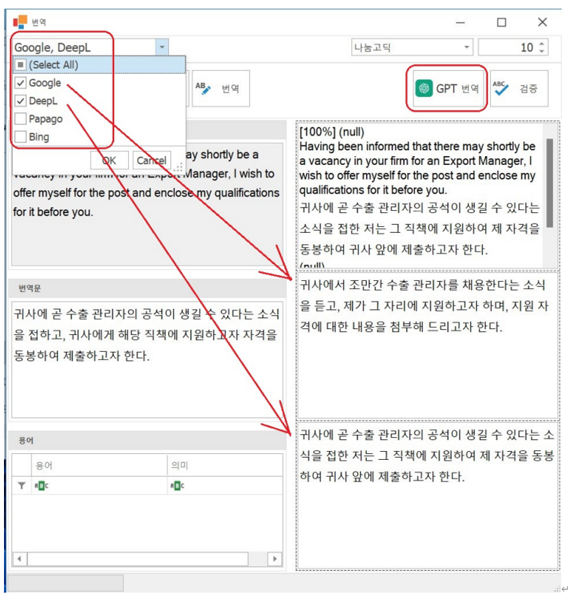Confirm engine selection with OK
The height and width of the screenshot is (606, 569).
pos(109,160)
